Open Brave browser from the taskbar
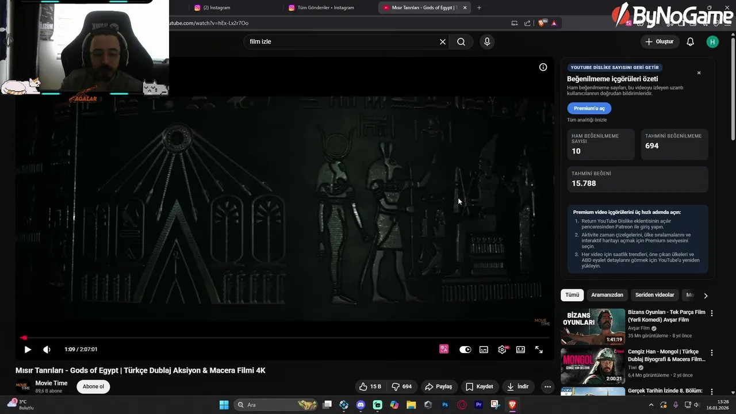This screenshot has height=414, width=736. coord(512,405)
